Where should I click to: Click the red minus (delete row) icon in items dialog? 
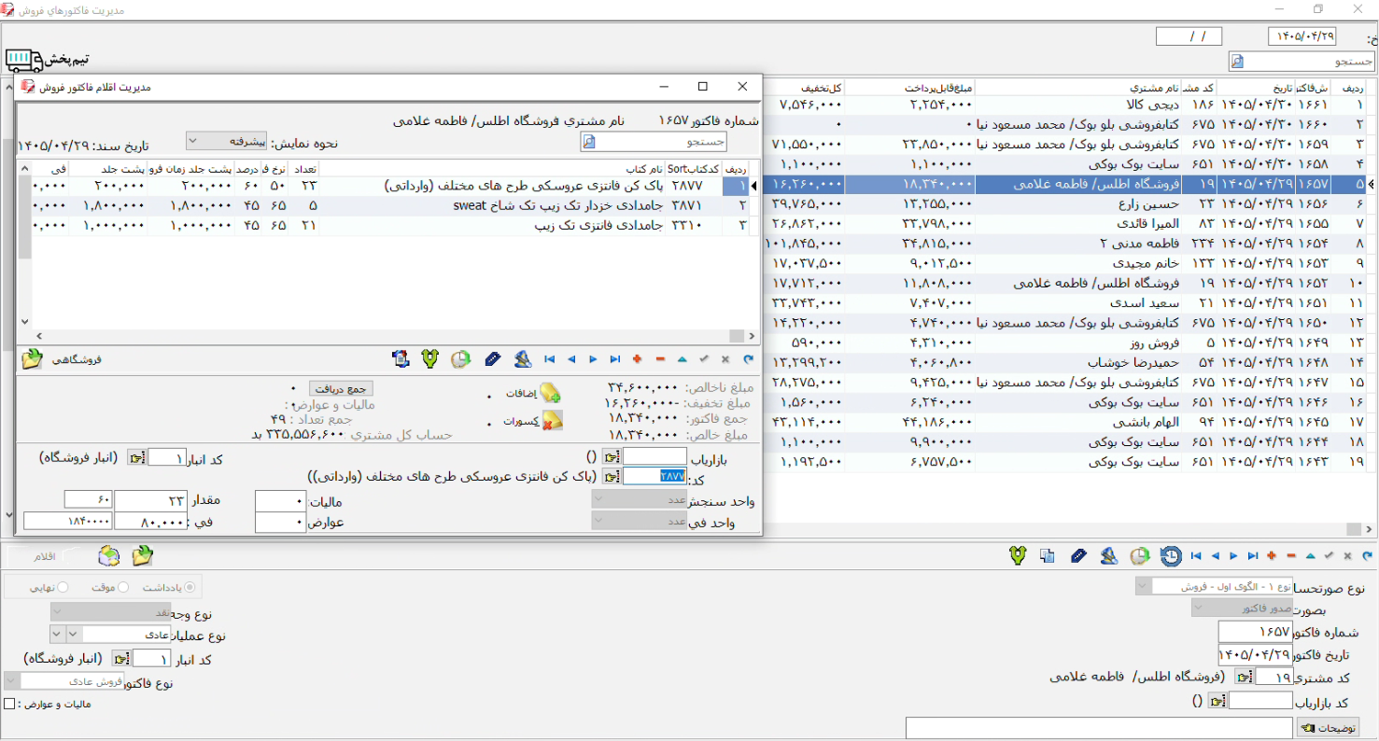[x=660, y=359]
